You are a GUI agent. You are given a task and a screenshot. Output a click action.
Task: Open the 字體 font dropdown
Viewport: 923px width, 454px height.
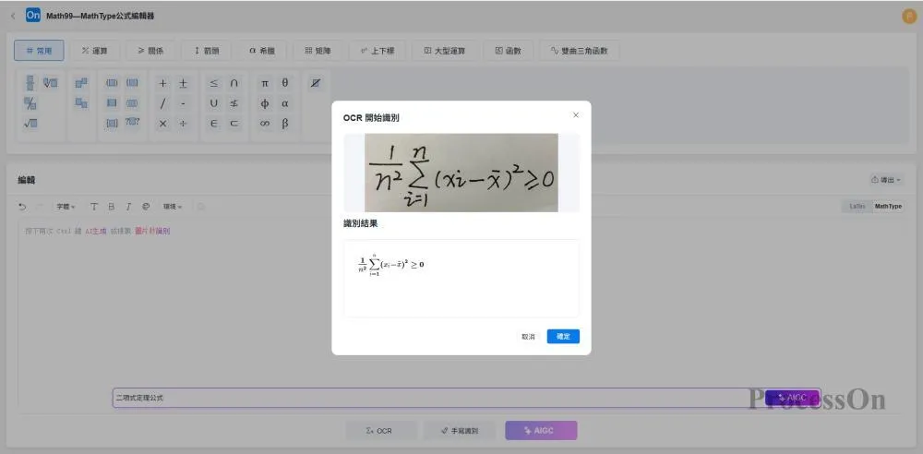tap(66, 207)
